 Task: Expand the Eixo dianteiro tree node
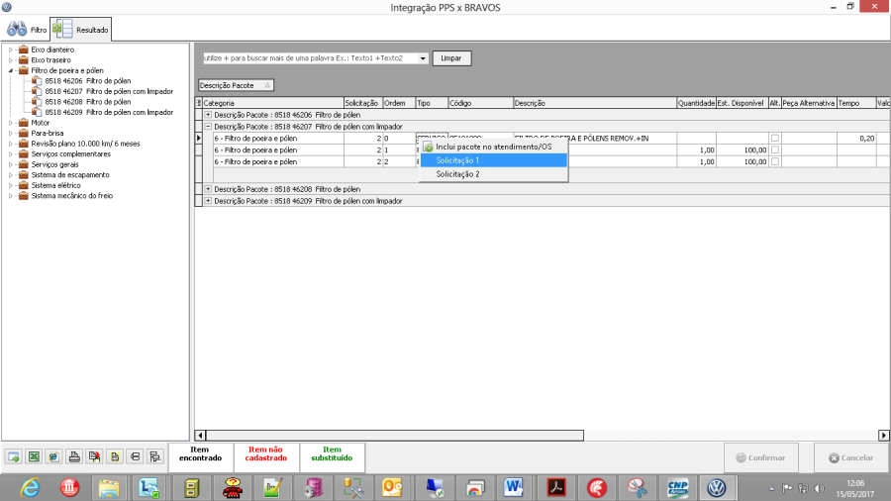(10, 50)
